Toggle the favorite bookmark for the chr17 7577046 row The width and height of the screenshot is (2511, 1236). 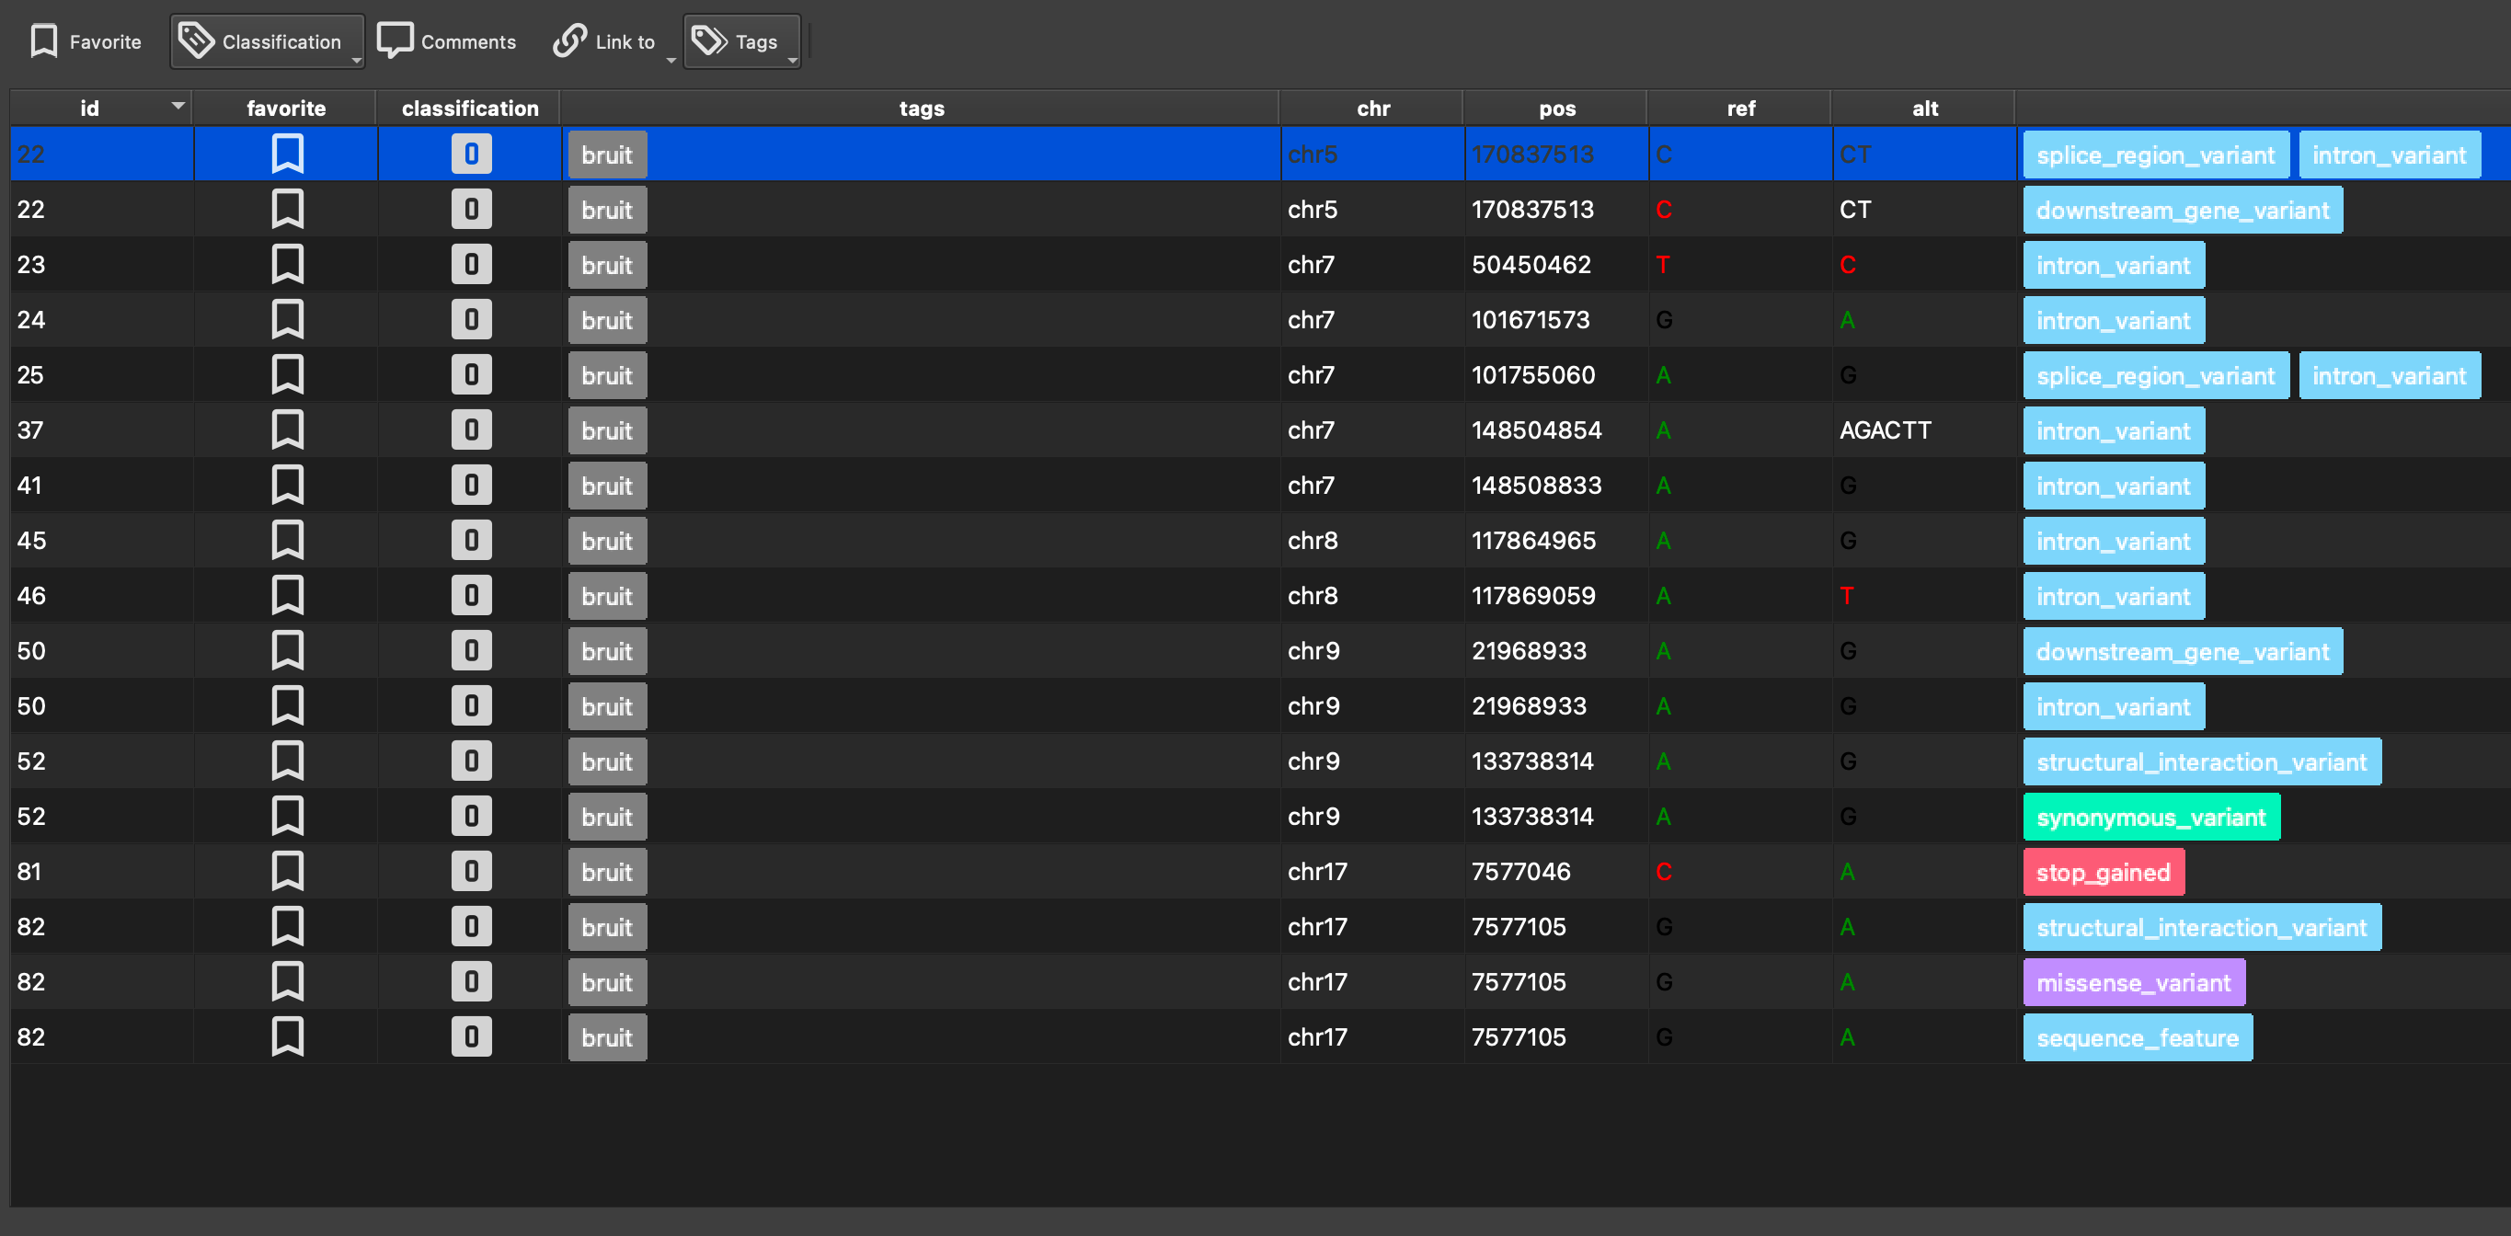(x=287, y=872)
